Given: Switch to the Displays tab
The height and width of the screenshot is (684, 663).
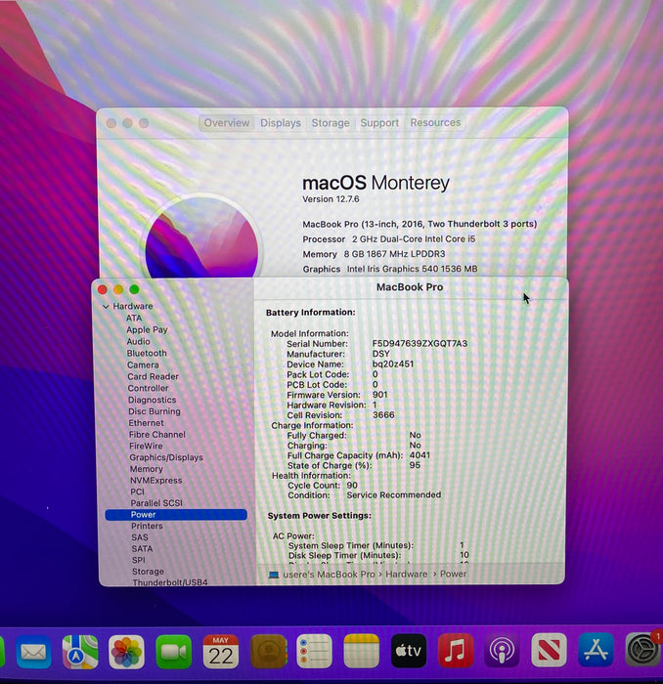Looking at the screenshot, I should (x=281, y=123).
